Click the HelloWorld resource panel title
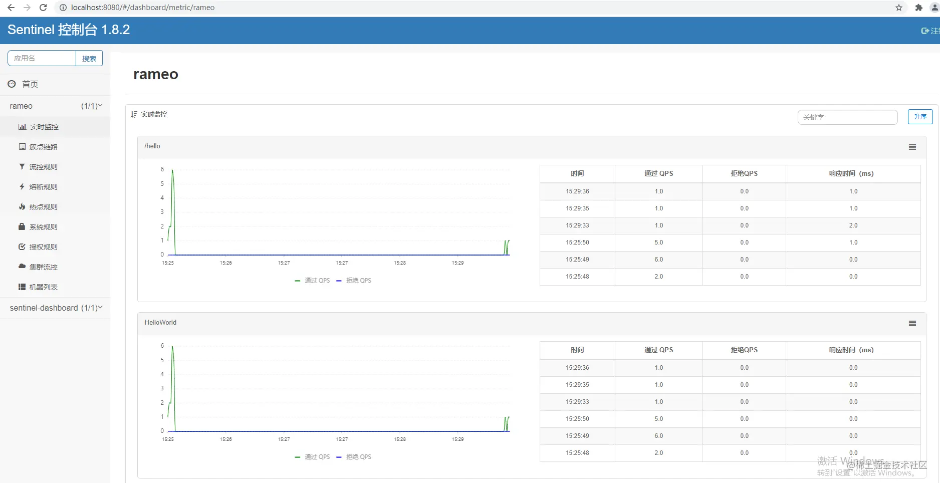This screenshot has height=483, width=940. coord(160,323)
